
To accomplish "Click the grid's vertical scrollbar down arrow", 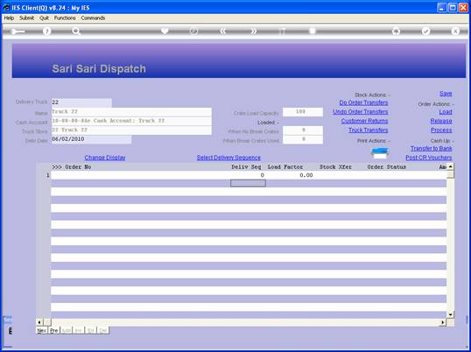I will click(450, 314).
